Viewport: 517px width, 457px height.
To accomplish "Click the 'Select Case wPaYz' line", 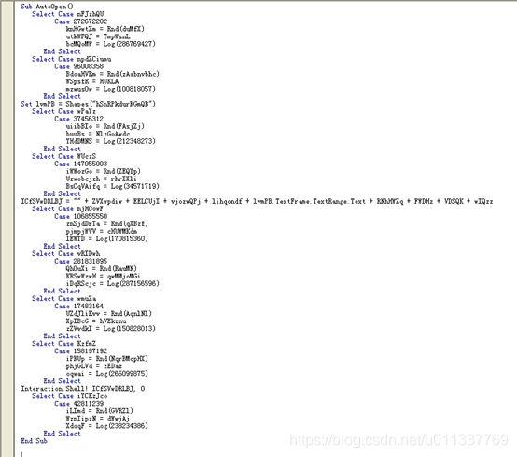I will click(x=63, y=111).
